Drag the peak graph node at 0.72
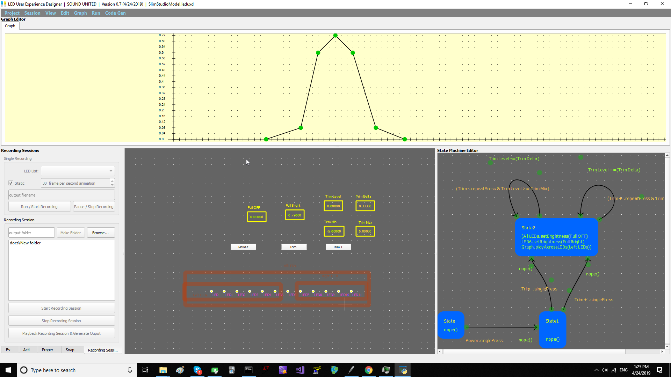671x377 pixels. click(335, 36)
